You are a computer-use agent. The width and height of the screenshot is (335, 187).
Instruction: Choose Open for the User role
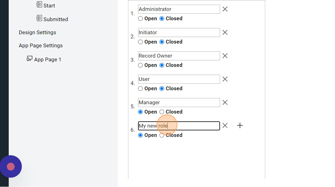[141, 89]
